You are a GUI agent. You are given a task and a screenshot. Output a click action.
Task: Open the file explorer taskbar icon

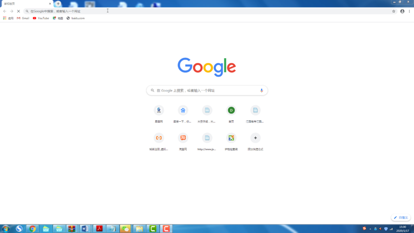[139, 229]
